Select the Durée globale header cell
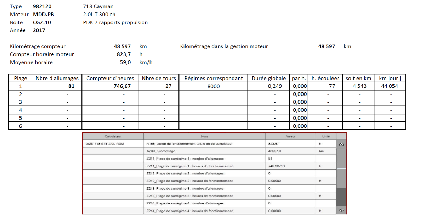Screen dimensions: 425x219 [268, 78]
